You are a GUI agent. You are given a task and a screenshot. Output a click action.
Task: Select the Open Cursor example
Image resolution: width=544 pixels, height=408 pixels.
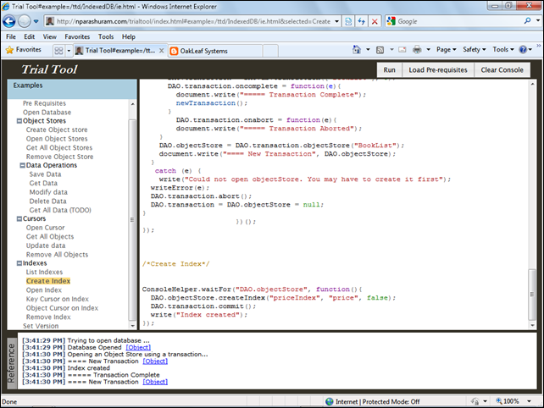click(46, 228)
